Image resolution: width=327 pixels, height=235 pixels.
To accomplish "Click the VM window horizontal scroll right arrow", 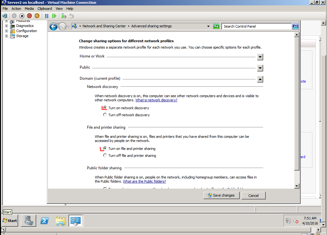I will point(318,230).
